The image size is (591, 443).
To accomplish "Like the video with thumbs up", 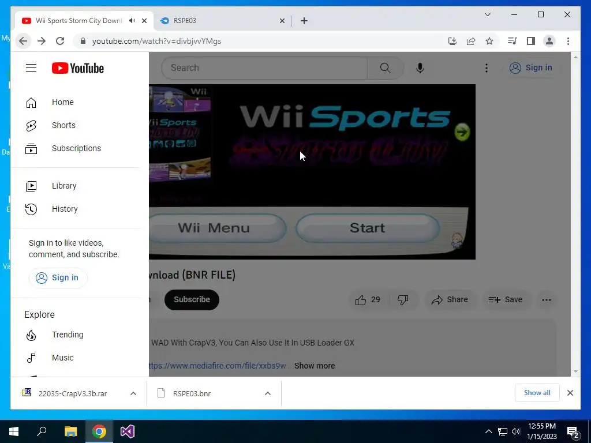I will click(368, 300).
